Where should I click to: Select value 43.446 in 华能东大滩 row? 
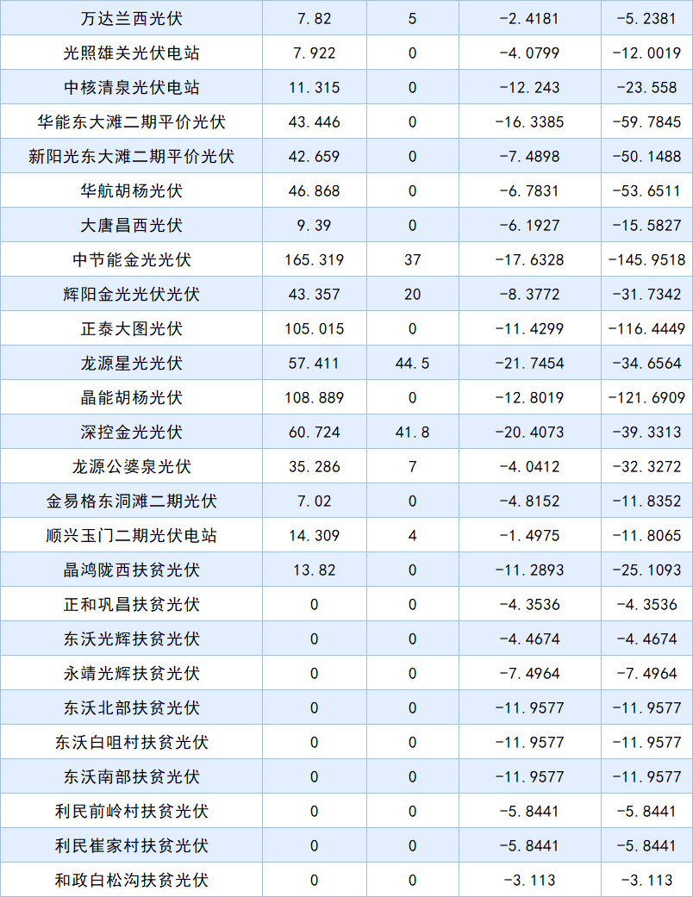tap(314, 121)
